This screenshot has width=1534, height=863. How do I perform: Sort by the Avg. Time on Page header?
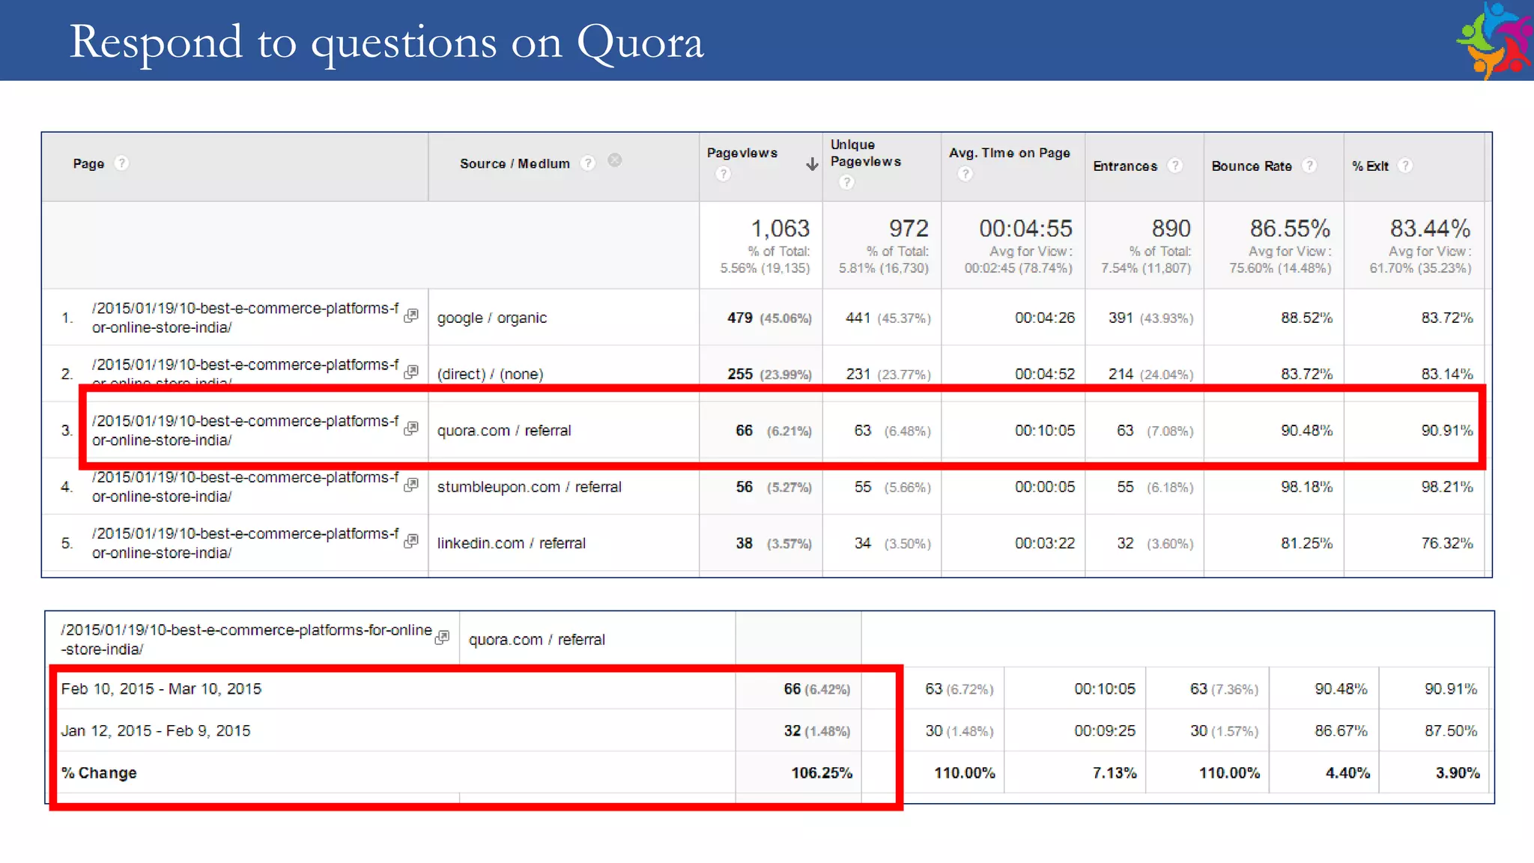click(1010, 153)
